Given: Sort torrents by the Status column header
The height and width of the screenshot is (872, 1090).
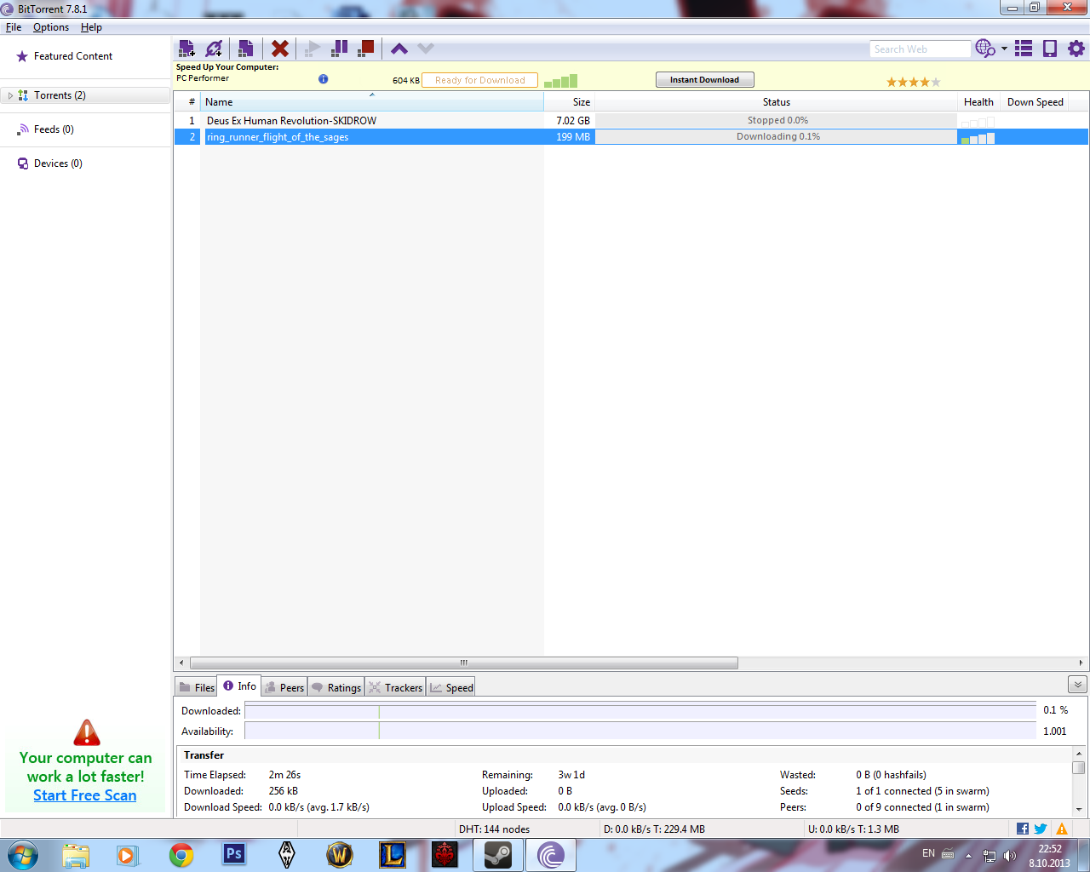Looking at the screenshot, I should click(776, 102).
